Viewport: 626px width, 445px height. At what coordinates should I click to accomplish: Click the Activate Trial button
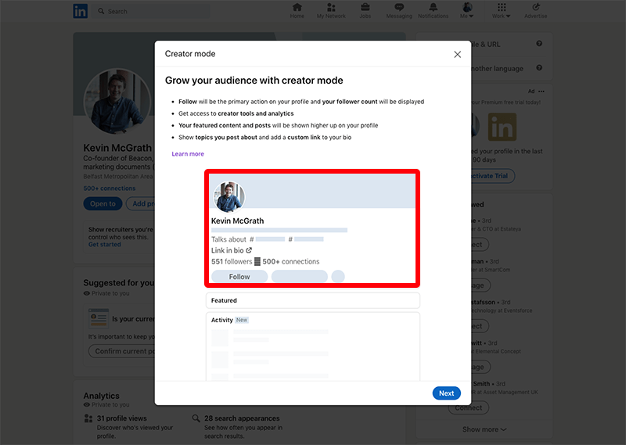pos(491,176)
